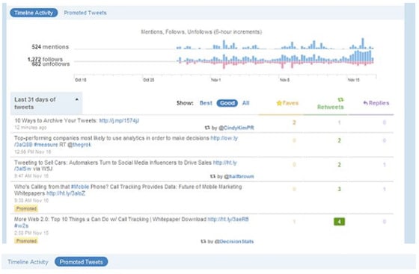Expand the Last 31 days of tweets dropdown
The height and width of the screenshot is (274, 419).
46,103
